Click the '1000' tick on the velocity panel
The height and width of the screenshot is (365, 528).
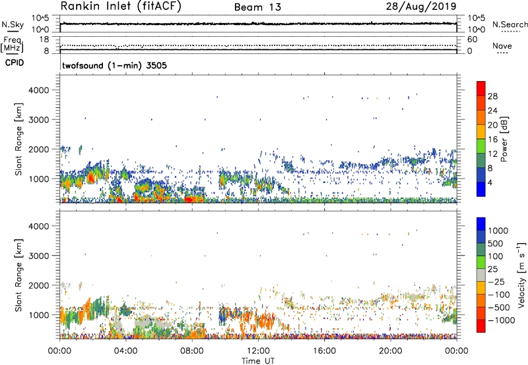pyautogui.click(x=38, y=315)
